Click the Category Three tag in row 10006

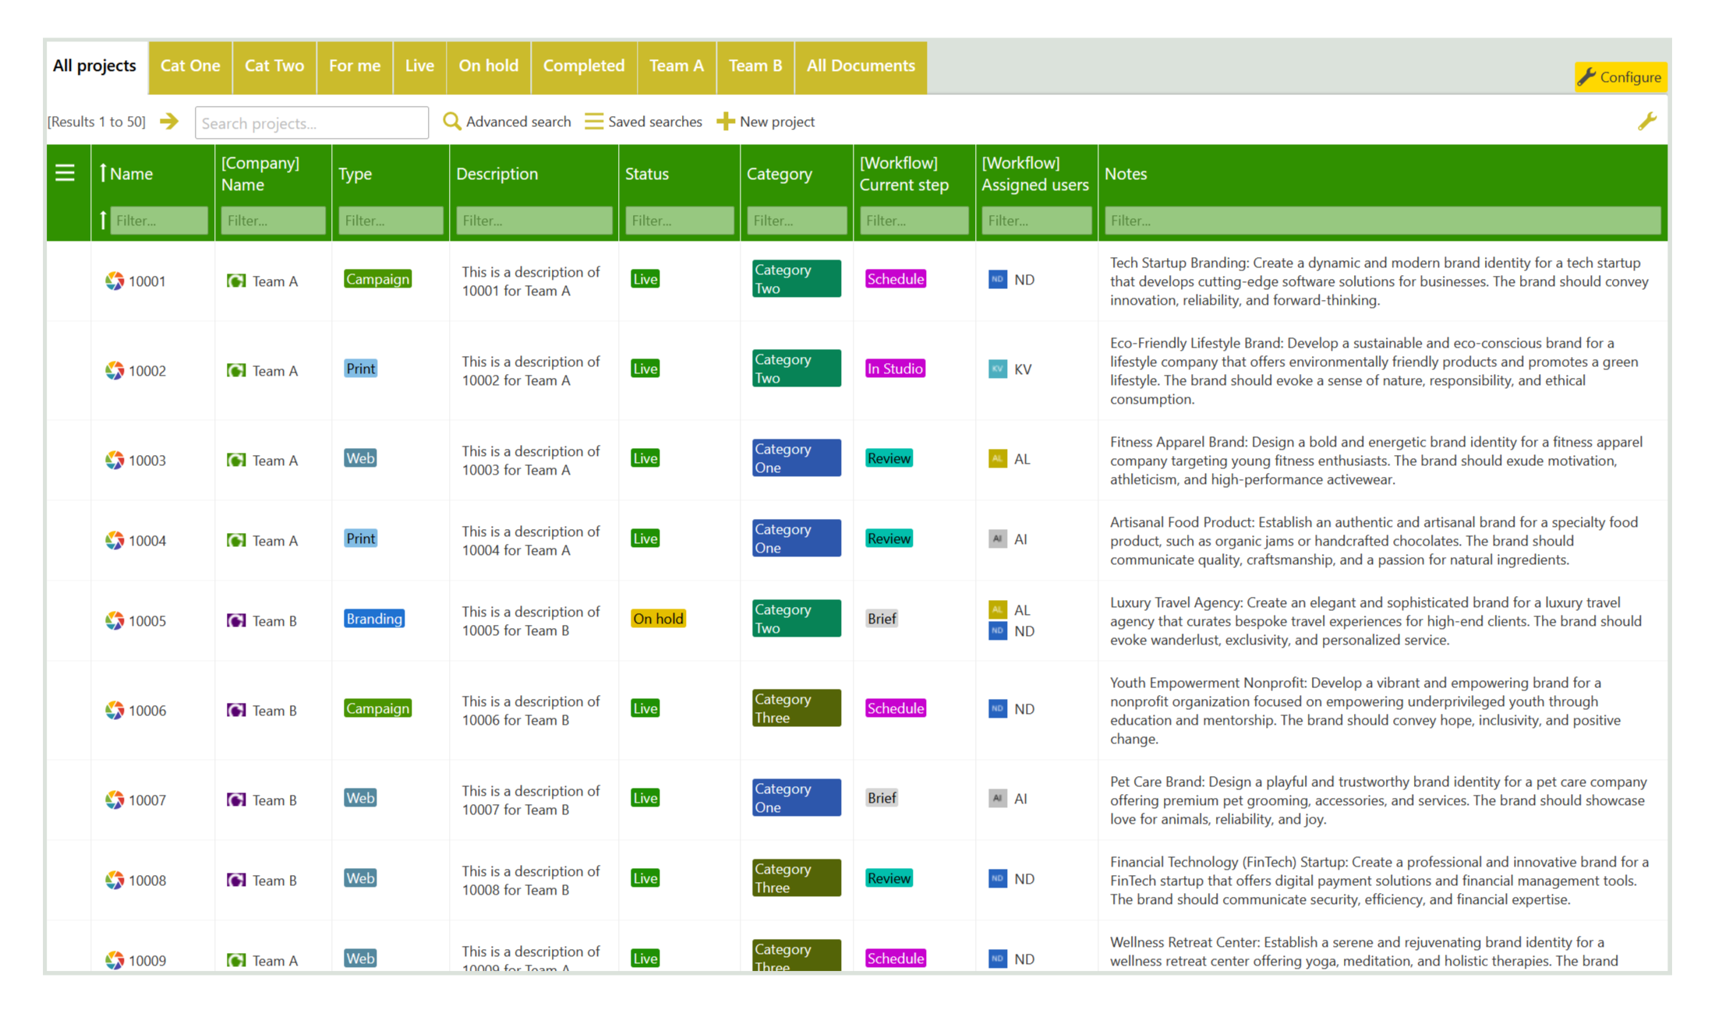796,708
